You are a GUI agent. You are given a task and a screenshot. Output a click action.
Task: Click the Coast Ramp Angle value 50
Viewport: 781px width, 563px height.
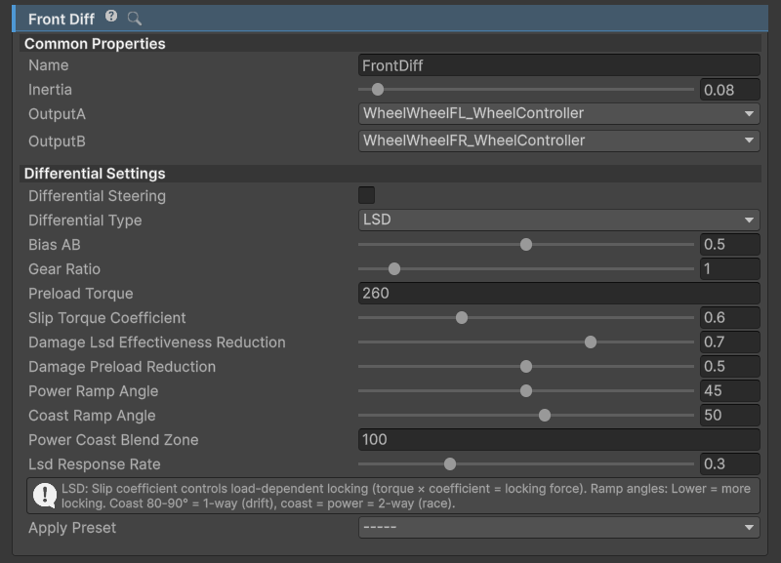[x=729, y=415]
